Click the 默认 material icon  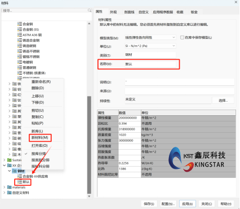point(20,182)
